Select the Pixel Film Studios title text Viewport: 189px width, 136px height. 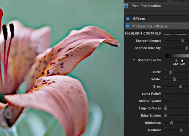tap(146, 6)
